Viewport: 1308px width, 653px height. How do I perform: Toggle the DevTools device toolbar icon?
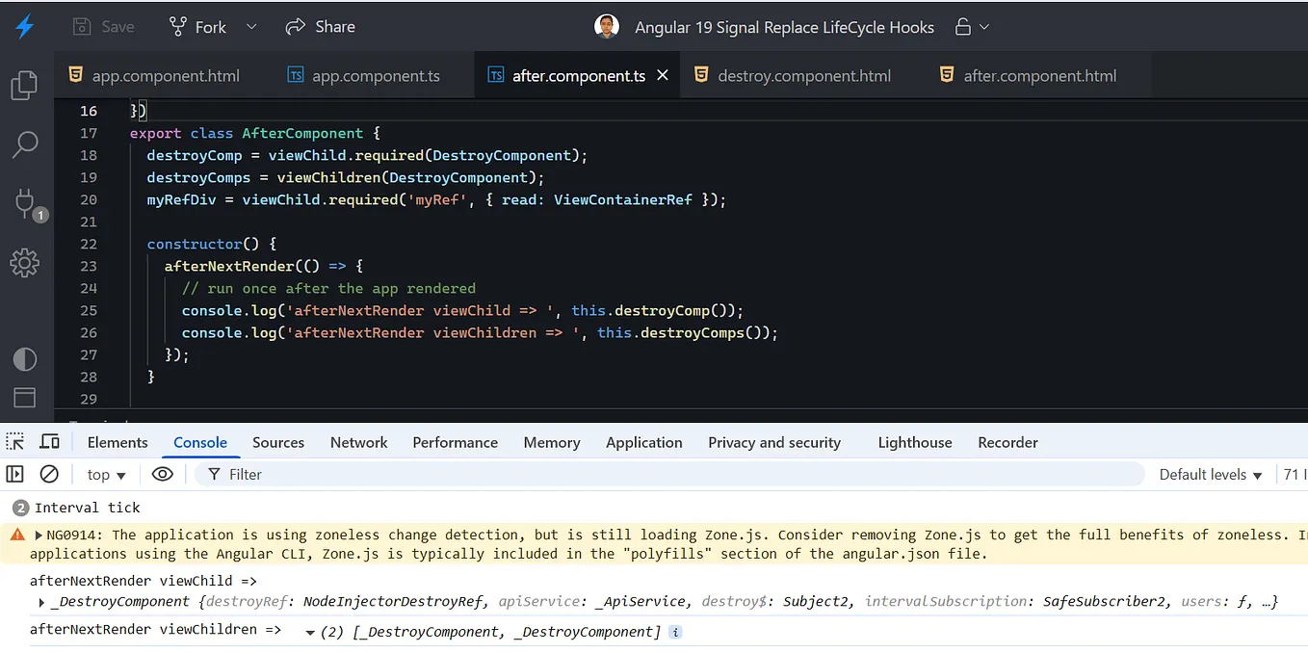click(x=49, y=442)
